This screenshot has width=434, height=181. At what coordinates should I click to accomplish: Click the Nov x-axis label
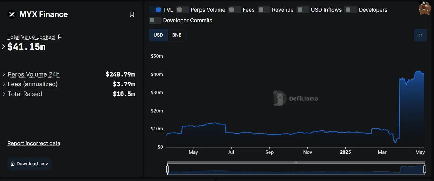coord(308,152)
